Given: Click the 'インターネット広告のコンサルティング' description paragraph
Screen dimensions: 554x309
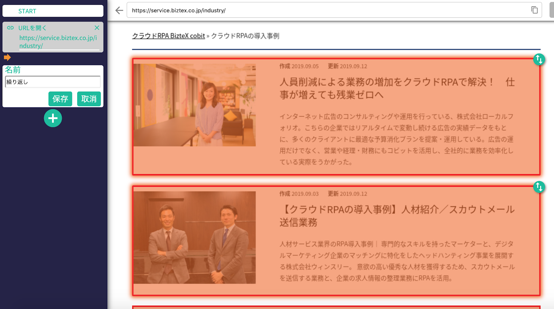Looking at the screenshot, I should (x=397, y=139).
